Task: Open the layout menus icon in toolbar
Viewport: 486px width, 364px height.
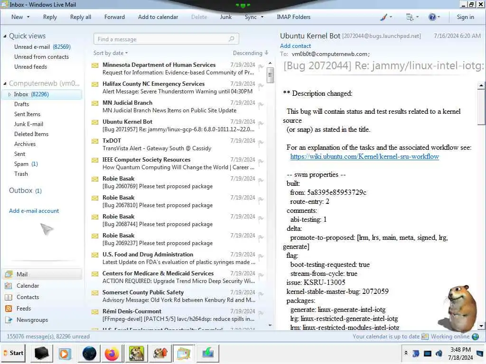Action: [410, 18]
